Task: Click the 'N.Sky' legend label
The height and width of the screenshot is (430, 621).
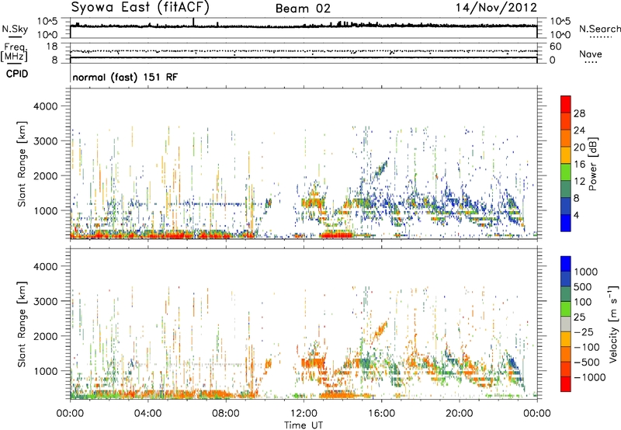Action: tap(15, 29)
